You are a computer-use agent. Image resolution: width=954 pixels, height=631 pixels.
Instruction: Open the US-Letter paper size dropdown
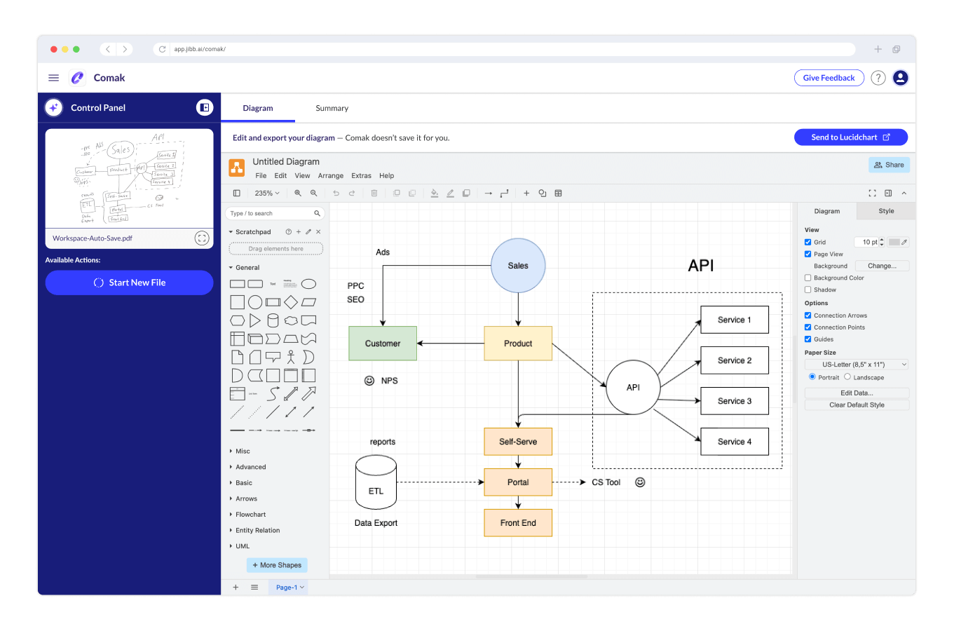pyautogui.click(x=857, y=365)
